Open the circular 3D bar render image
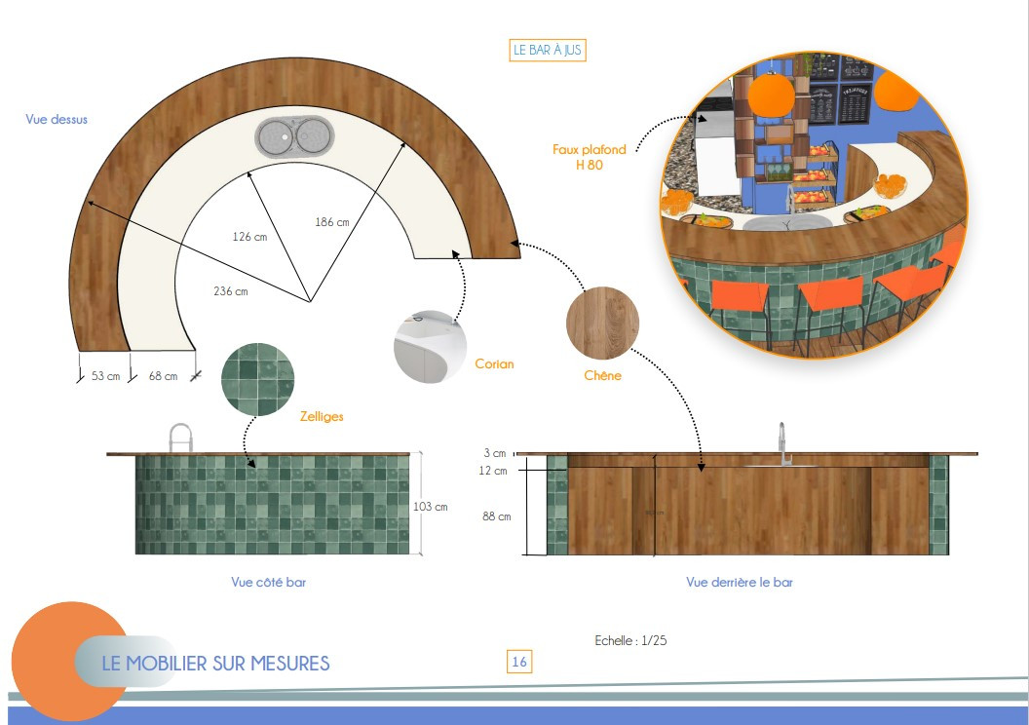 tap(815, 206)
